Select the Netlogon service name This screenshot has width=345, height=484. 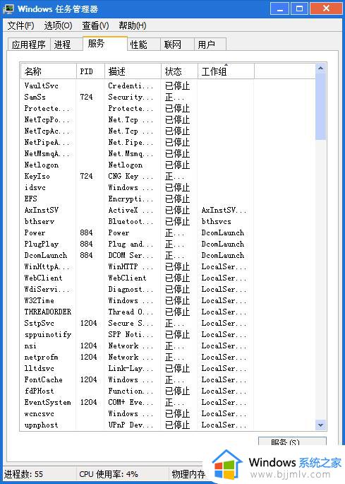coord(42,165)
